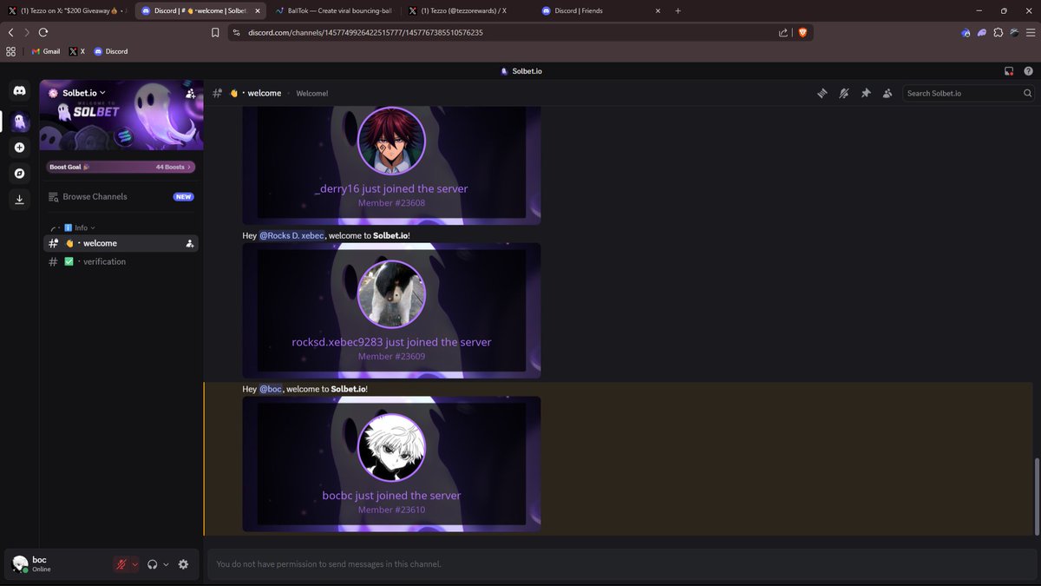Open browser Extensions puzzle icon
Image resolution: width=1041 pixels, height=586 pixels.
[998, 32]
